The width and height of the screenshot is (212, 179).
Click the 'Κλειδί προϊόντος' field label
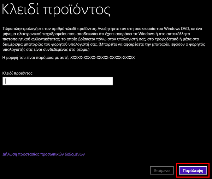tap(17, 73)
